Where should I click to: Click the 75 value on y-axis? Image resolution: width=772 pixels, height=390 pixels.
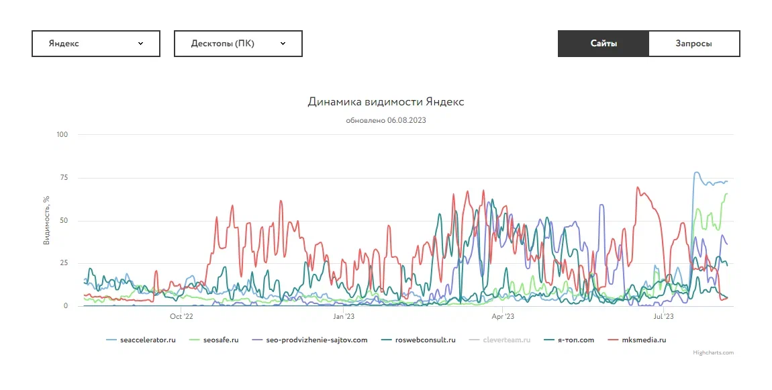coord(64,177)
